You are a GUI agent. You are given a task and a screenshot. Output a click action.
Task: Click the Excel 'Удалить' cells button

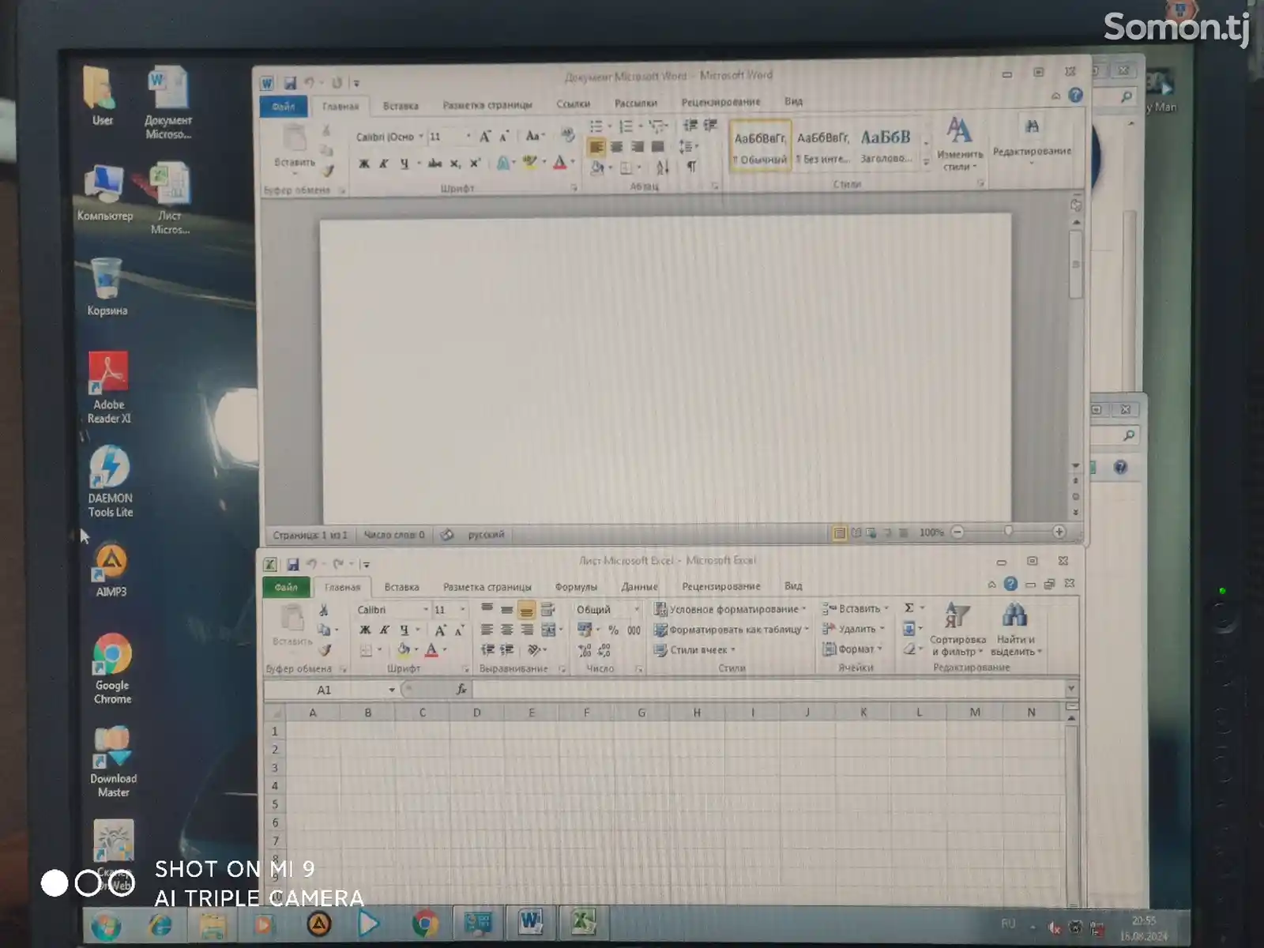[853, 629]
